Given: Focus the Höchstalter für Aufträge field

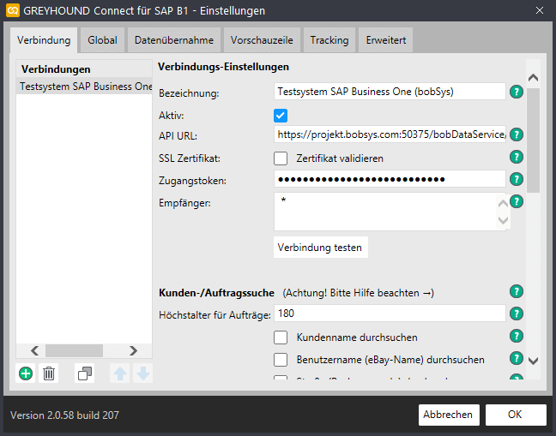Looking at the screenshot, I should coord(390,314).
